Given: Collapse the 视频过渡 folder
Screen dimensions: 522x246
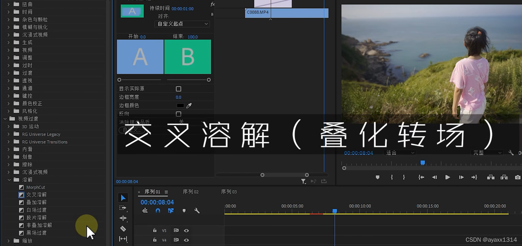Looking at the screenshot, I should pos(5,119).
